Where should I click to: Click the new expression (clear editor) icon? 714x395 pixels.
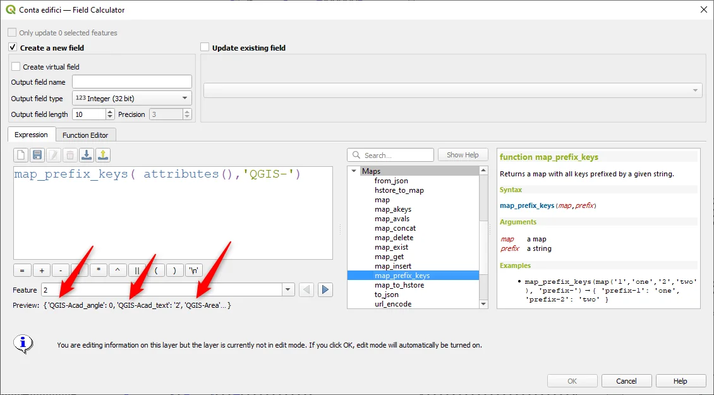click(x=21, y=155)
